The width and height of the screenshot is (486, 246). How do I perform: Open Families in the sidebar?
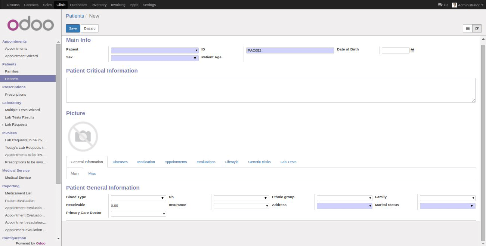(x=12, y=71)
